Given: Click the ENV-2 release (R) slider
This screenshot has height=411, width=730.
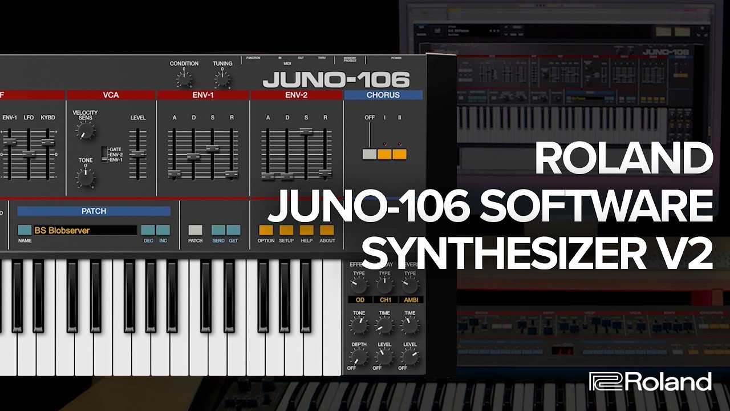Looking at the screenshot, I should pyautogui.click(x=325, y=172).
